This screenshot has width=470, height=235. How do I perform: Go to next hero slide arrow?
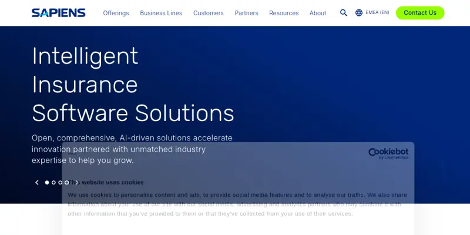click(77, 183)
